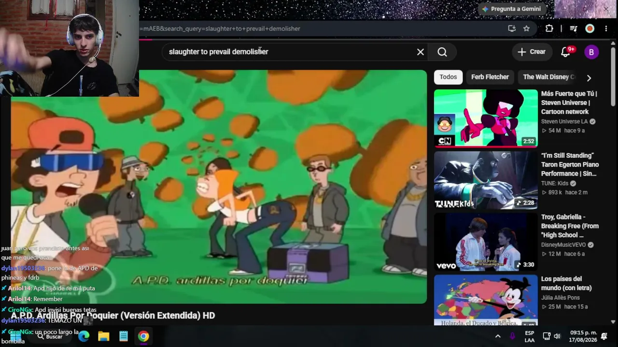Open the Notepad taskbar icon
This screenshot has height=347, width=618.
124,336
